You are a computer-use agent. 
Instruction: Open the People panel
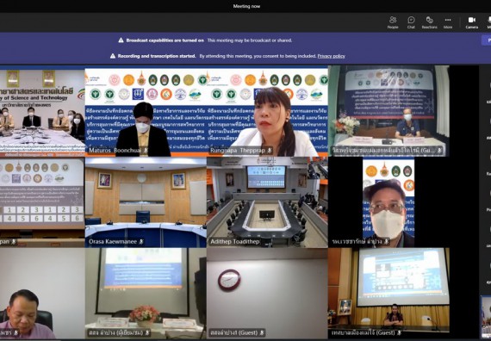click(393, 22)
